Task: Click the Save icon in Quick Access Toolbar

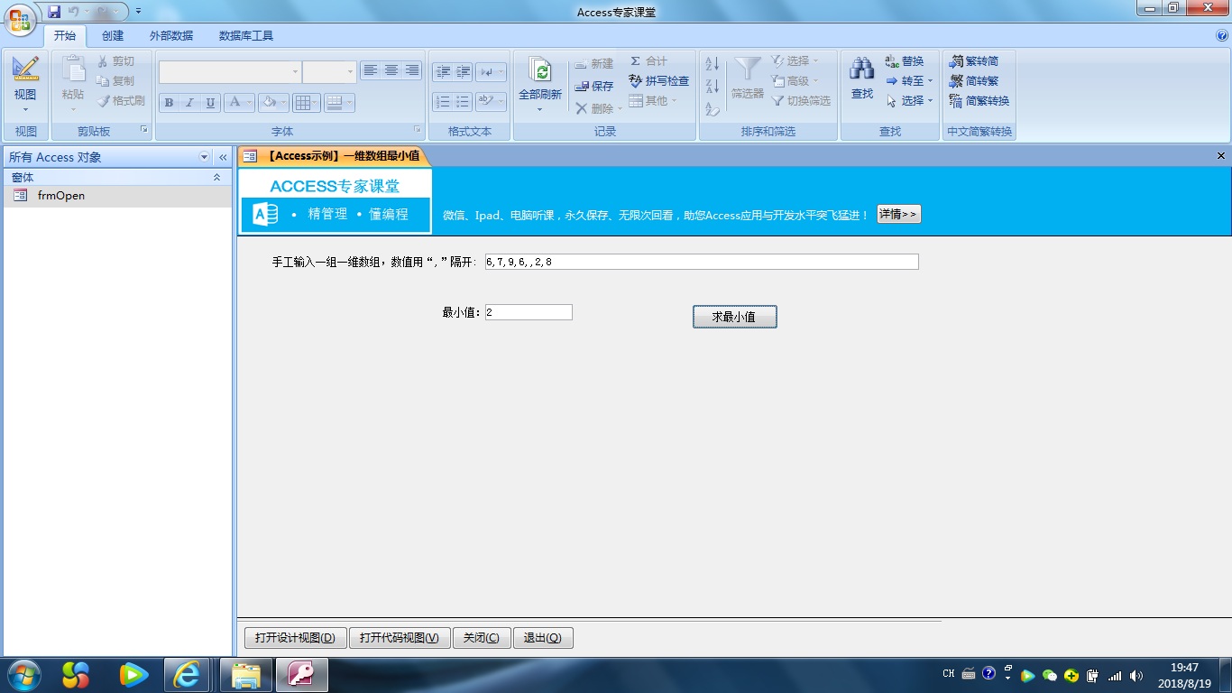Action: tap(54, 12)
